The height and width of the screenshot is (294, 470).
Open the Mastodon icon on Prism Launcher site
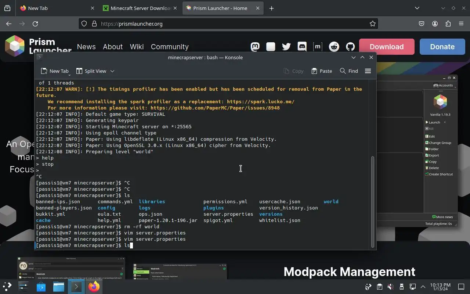[x=255, y=47]
